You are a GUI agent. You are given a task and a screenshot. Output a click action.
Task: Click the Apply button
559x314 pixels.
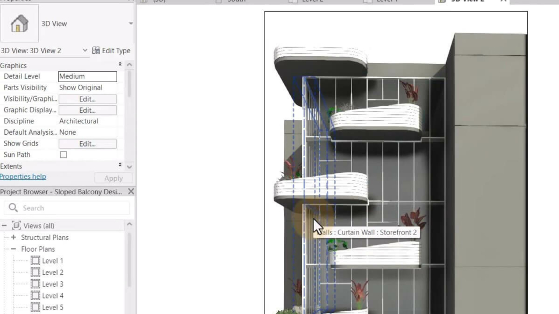tap(113, 178)
